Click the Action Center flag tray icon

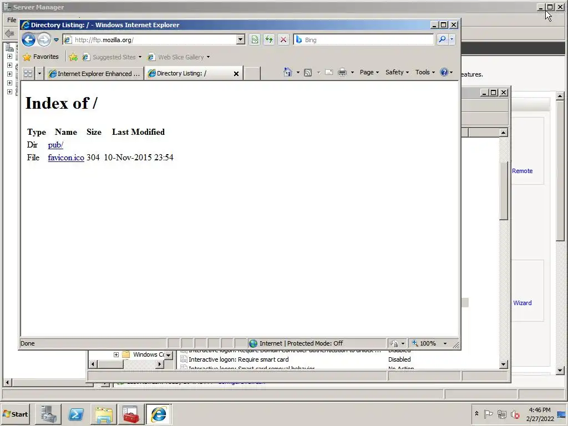[x=488, y=414]
